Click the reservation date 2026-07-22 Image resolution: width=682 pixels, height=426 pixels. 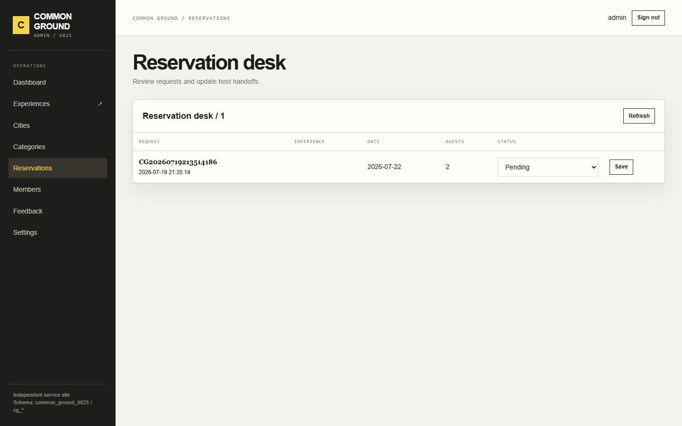[x=384, y=167]
